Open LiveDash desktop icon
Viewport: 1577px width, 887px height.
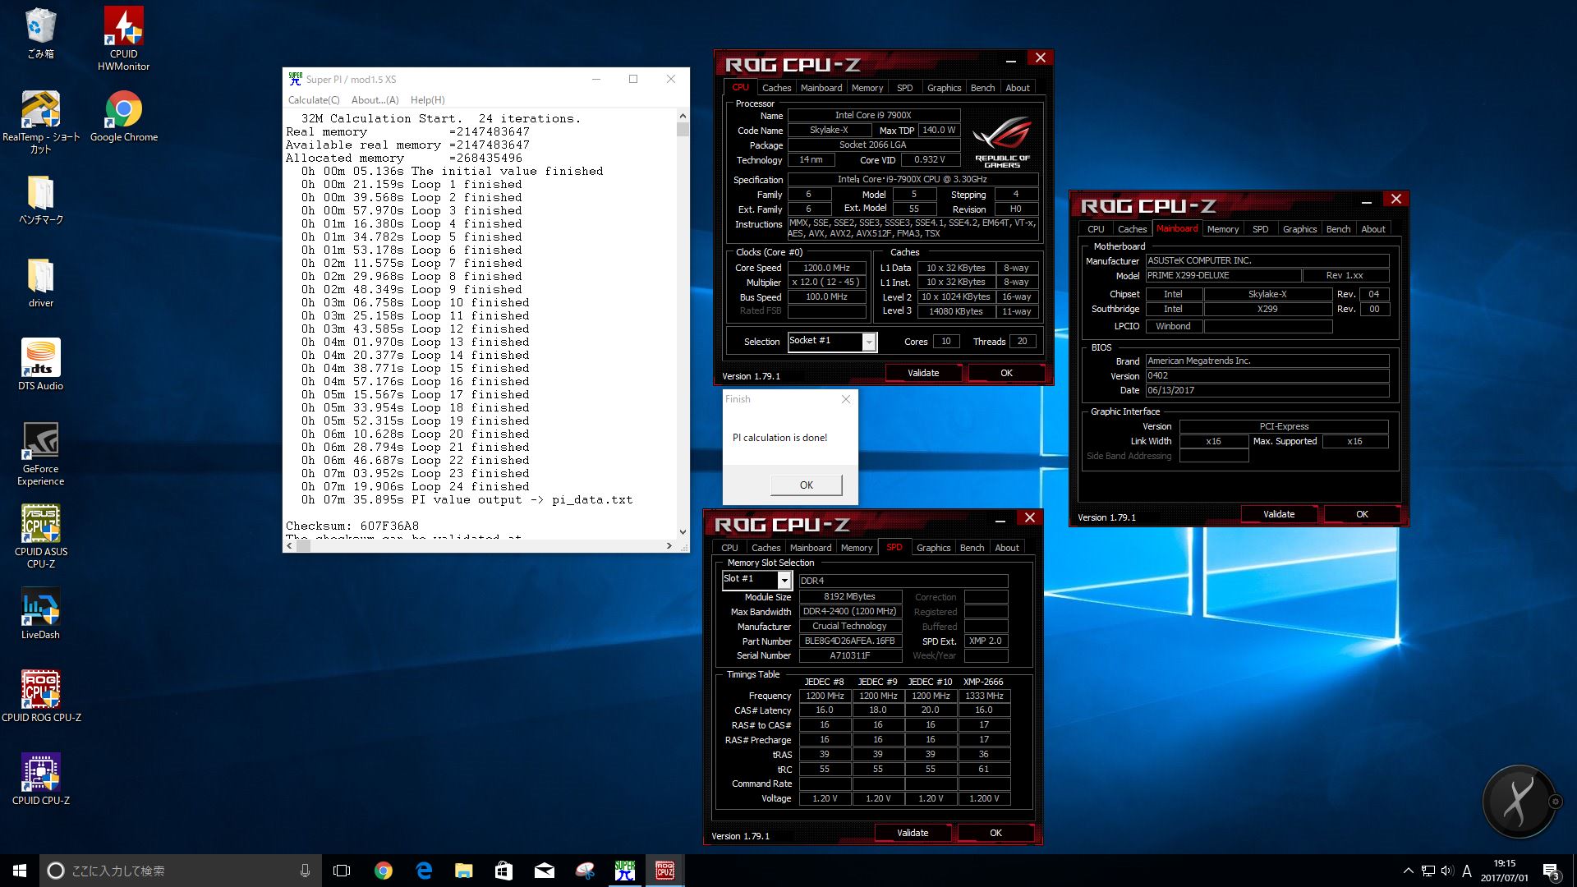coord(40,614)
